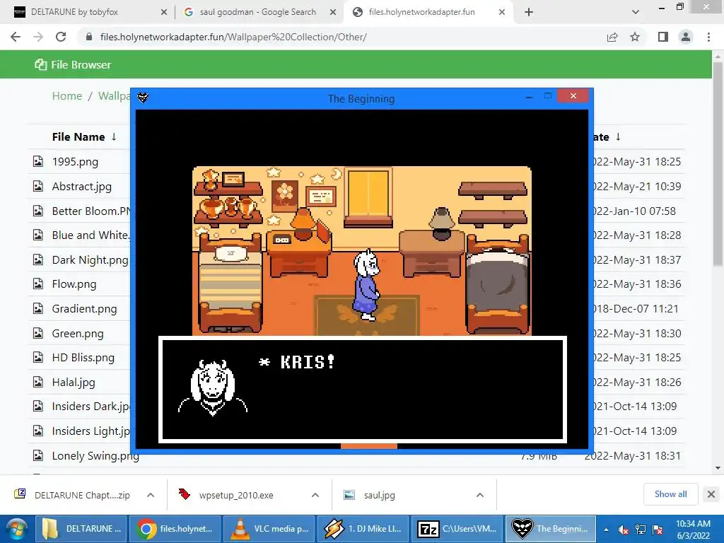
Task: Sort by the Date column arrow
Action: 618,136
